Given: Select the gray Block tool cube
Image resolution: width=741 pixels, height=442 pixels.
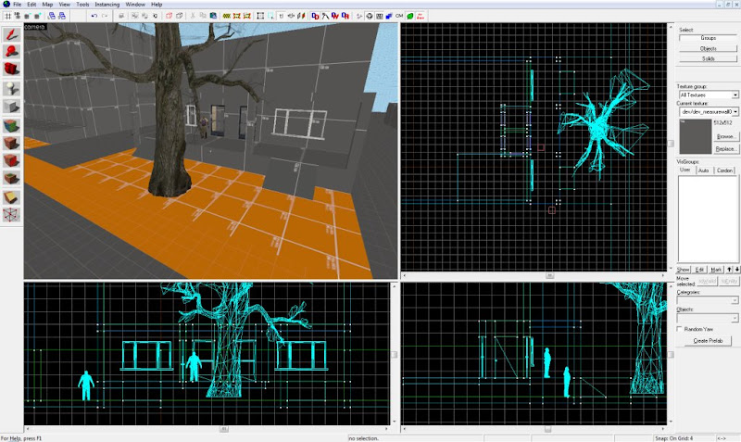Looking at the screenshot, I should click(11, 106).
